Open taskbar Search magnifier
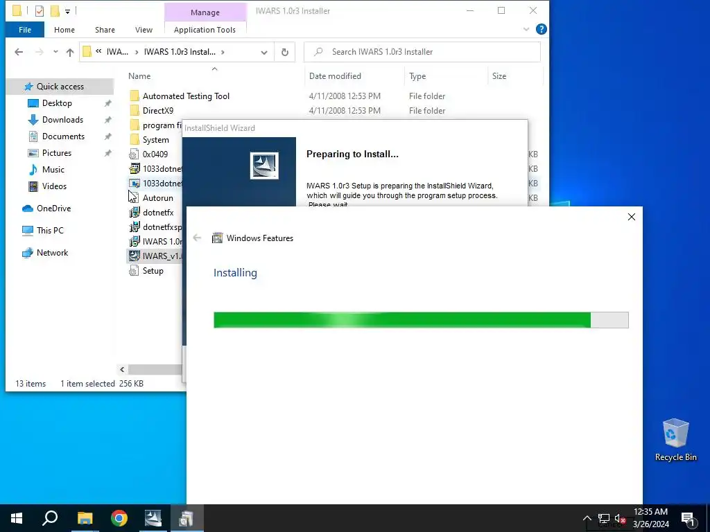This screenshot has width=710, height=532. click(x=50, y=518)
